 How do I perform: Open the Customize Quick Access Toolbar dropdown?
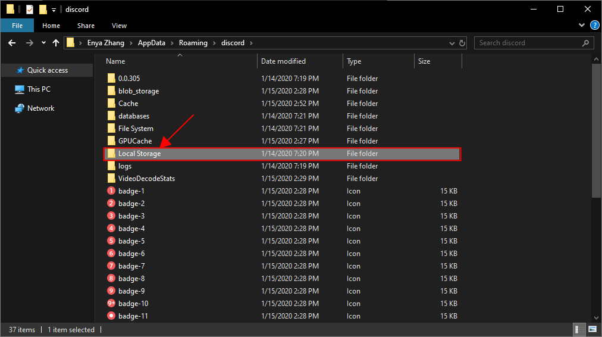tap(54, 10)
